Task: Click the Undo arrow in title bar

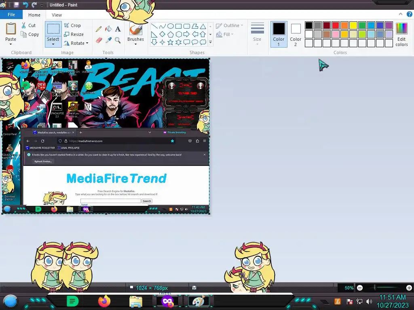Action: [25, 5]
